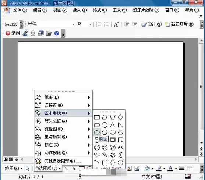
Task: Select the no-symbol prohibited shape
Action: (x=113, y=148)
